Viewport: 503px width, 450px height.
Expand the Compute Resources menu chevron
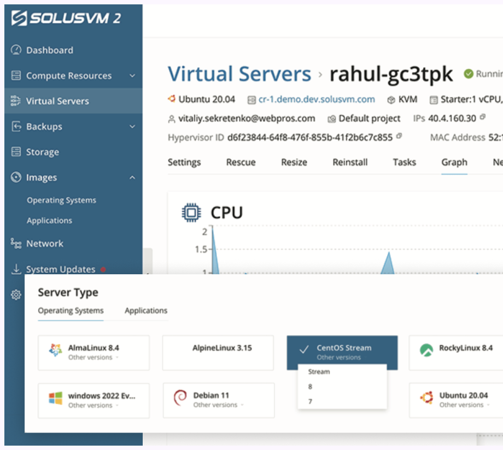[x=132, y=76]
